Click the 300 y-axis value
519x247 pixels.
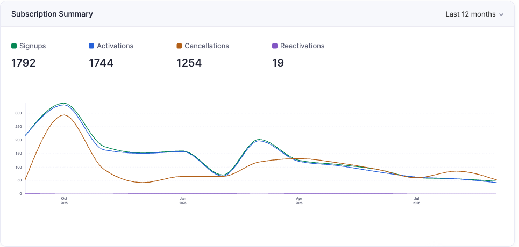[18, 113]
